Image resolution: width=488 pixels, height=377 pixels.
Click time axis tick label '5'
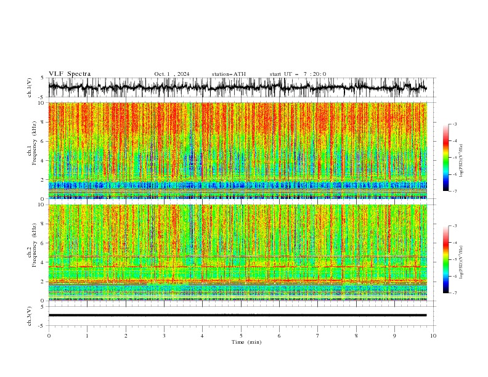pyautogui.click(x=241, y=336)
